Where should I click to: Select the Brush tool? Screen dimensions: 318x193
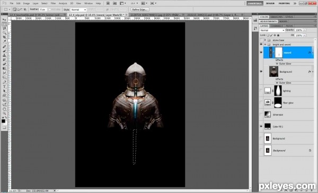click(4, 51)
